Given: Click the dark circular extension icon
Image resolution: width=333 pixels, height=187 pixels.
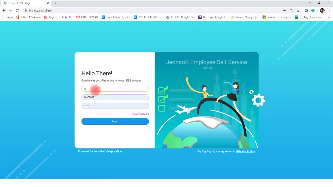Looking at the screenshot, I should point(306,10).
